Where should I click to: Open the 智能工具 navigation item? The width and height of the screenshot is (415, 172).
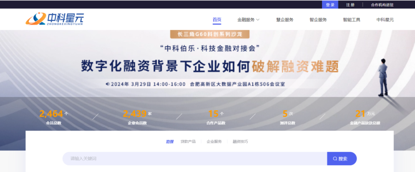[x=352, y=19]
